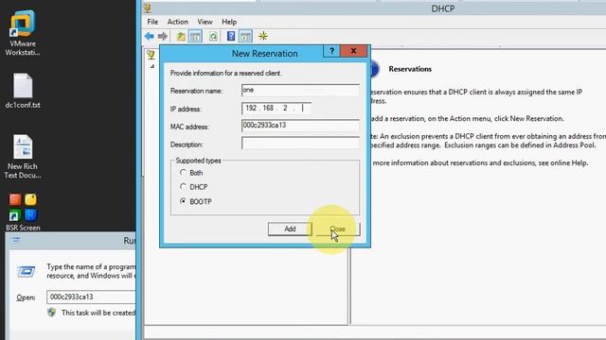Open the Help menu
This screenshot has height=340, width=606.
(x=229, y=22)
